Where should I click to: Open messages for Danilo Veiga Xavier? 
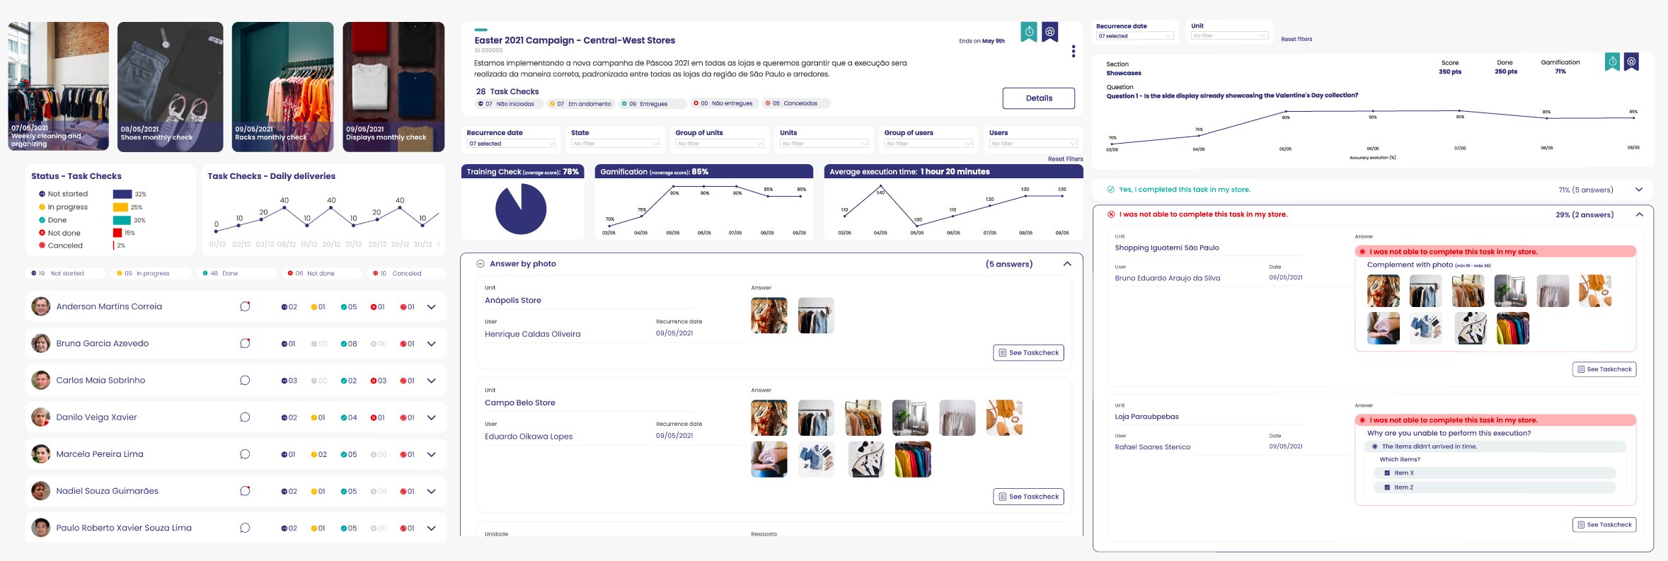(245, 417)
